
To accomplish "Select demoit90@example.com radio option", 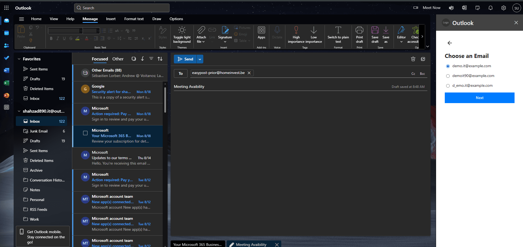I will tap(448, 76).
